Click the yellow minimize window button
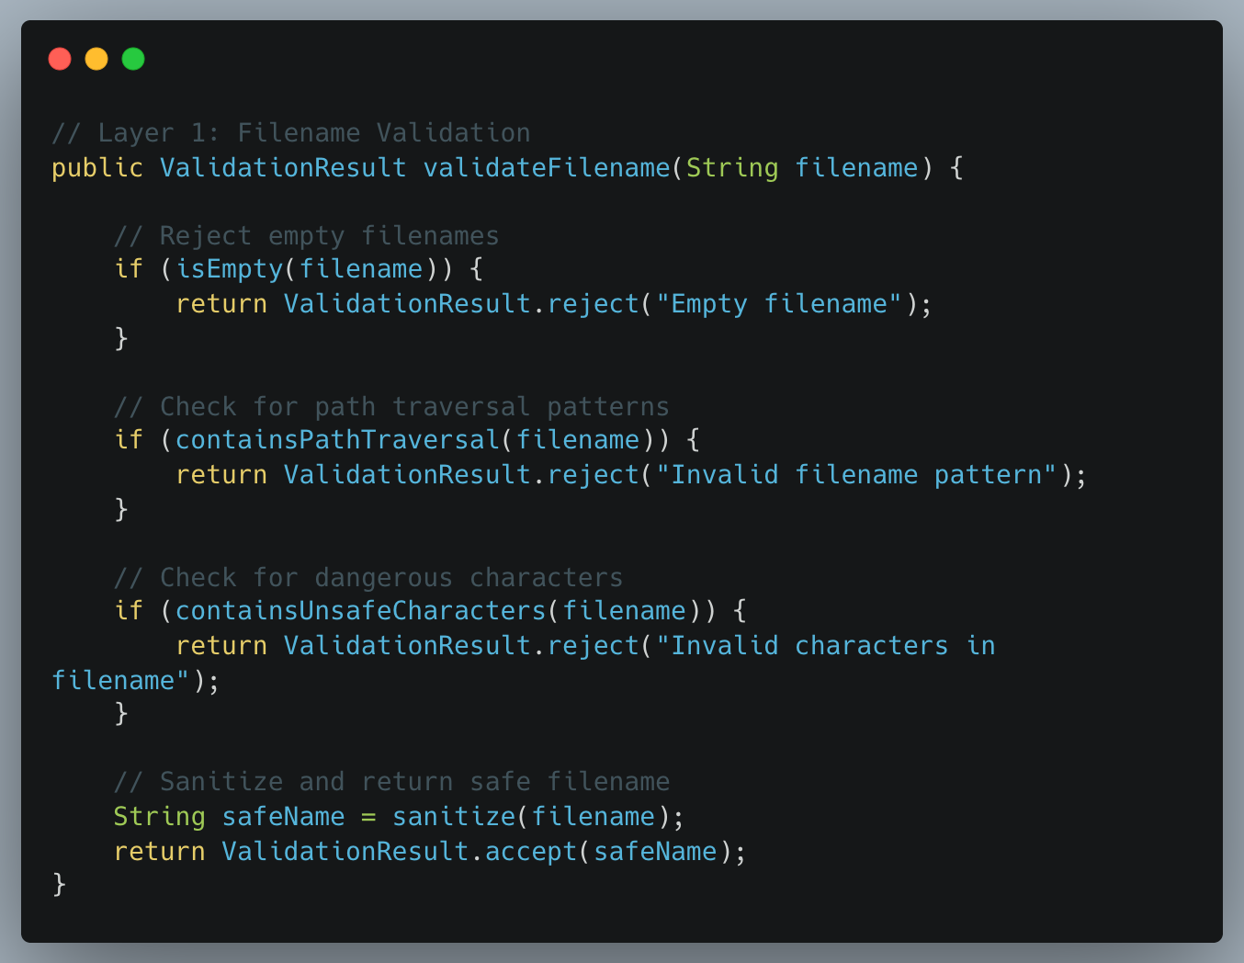This screenshot has width=1244, height=963. pos(96,59)
